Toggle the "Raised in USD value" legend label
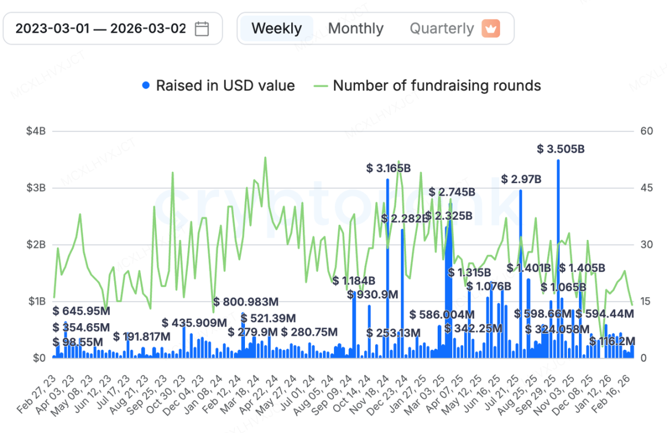The width and height of the screenshot is (667, 433). 225,86
